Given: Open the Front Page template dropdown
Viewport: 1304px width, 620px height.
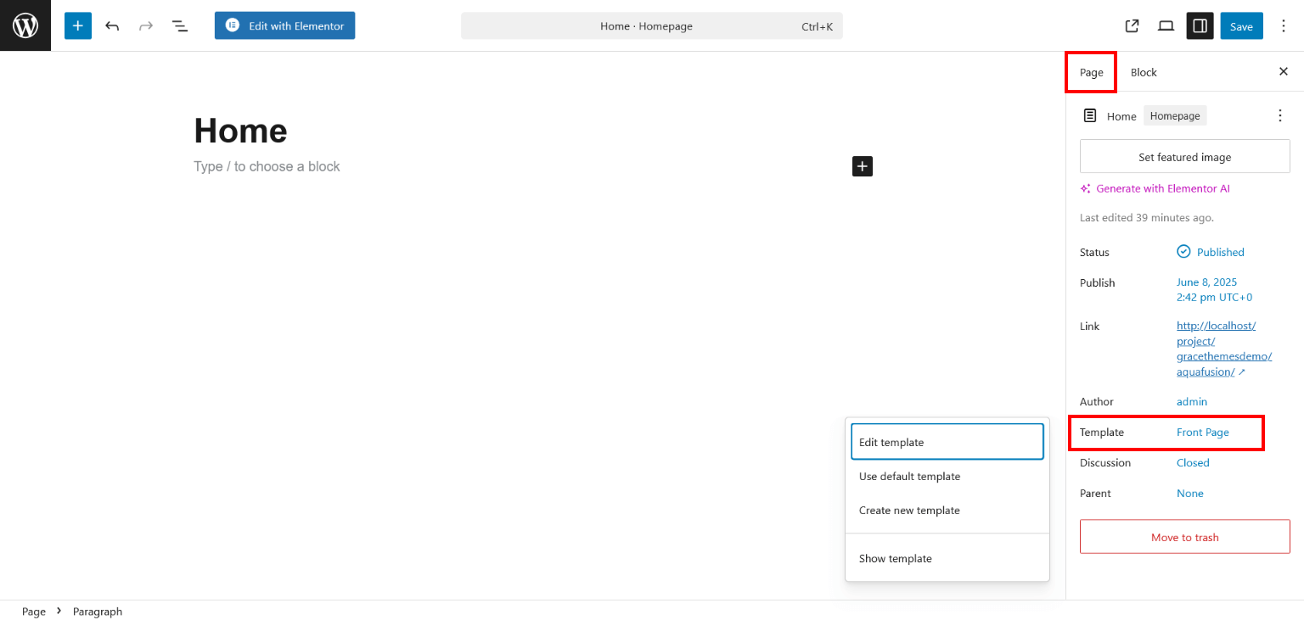Looking at the screenshot, I should [x=1202, y=433].
